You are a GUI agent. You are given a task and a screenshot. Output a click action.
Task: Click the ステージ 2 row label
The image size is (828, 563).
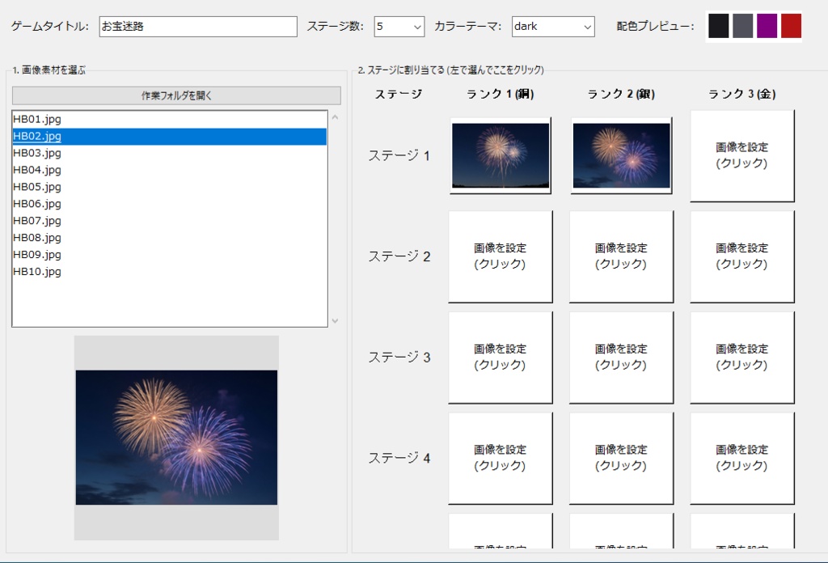click(x=399, y=256)
